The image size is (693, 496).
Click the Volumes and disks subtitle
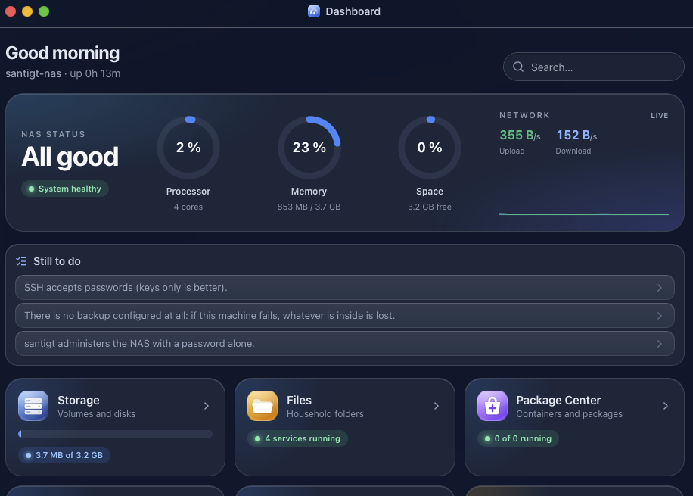coord(96,414)
